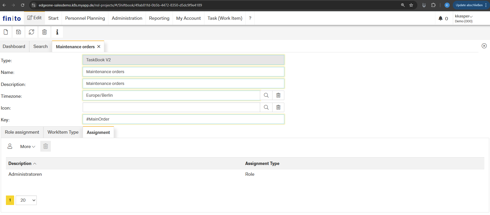This screenshot has width=490, height=215.
Task: Close the Maintenance orders tab
Action: (x=99, y=47)
